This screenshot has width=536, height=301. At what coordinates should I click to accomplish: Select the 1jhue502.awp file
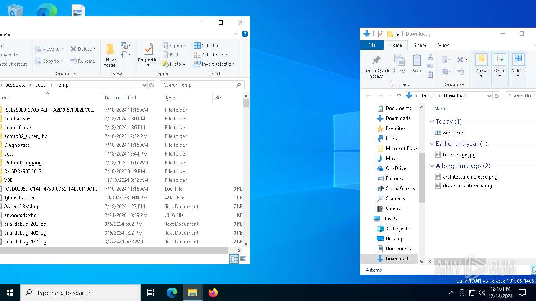(19, 198)
